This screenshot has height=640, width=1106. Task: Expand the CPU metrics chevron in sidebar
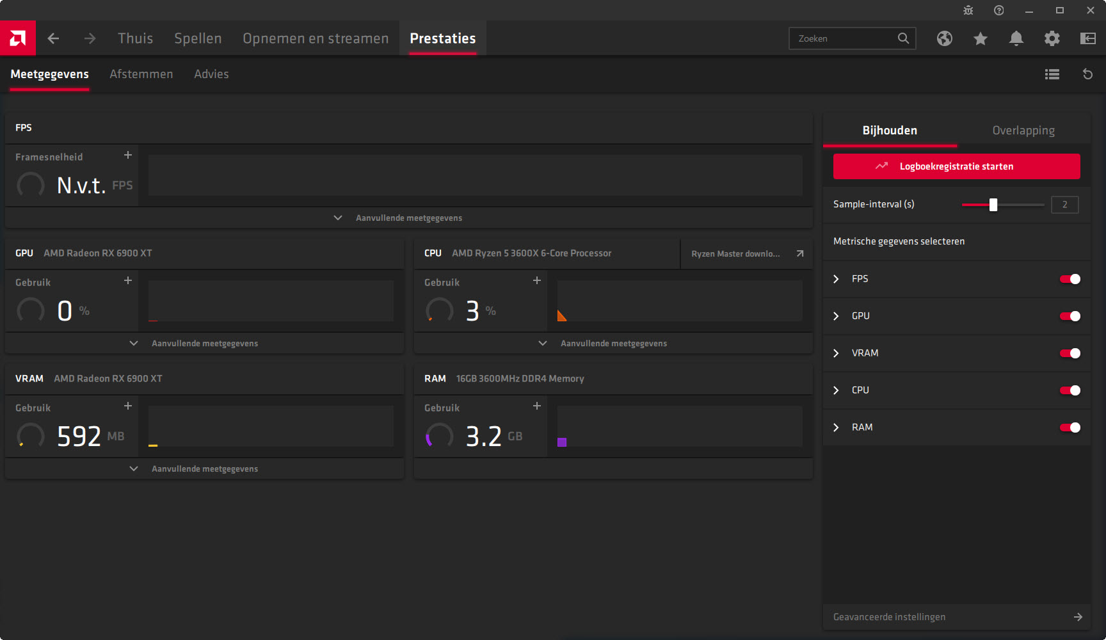point(836,390)
